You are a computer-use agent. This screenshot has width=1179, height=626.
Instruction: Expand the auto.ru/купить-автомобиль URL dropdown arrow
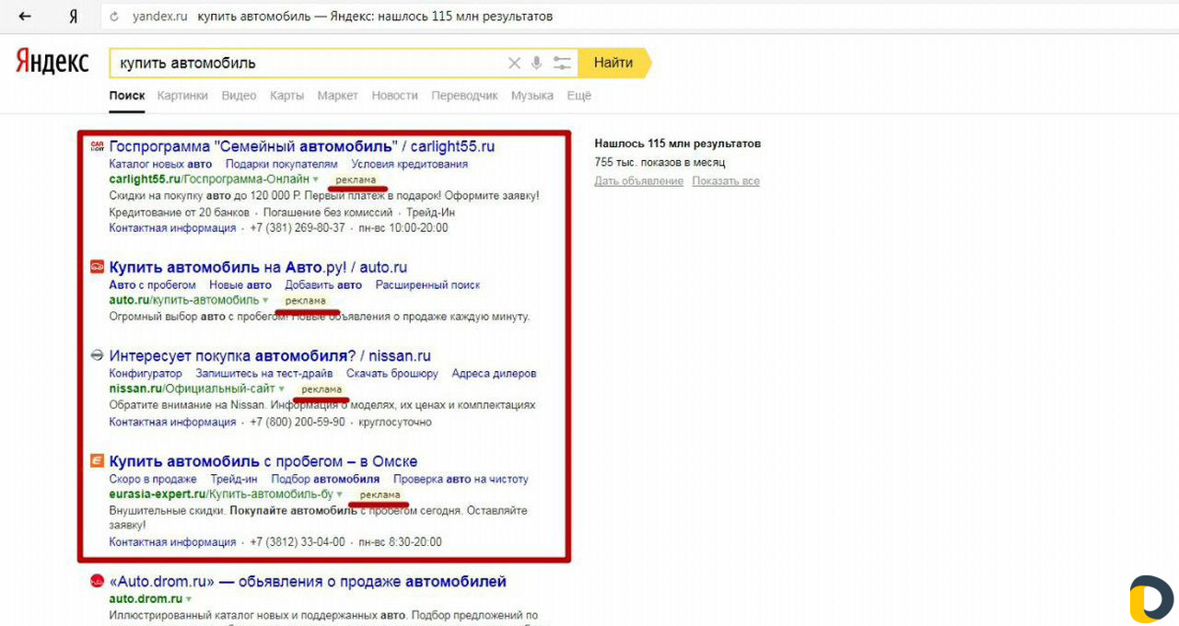click(265, 301)
